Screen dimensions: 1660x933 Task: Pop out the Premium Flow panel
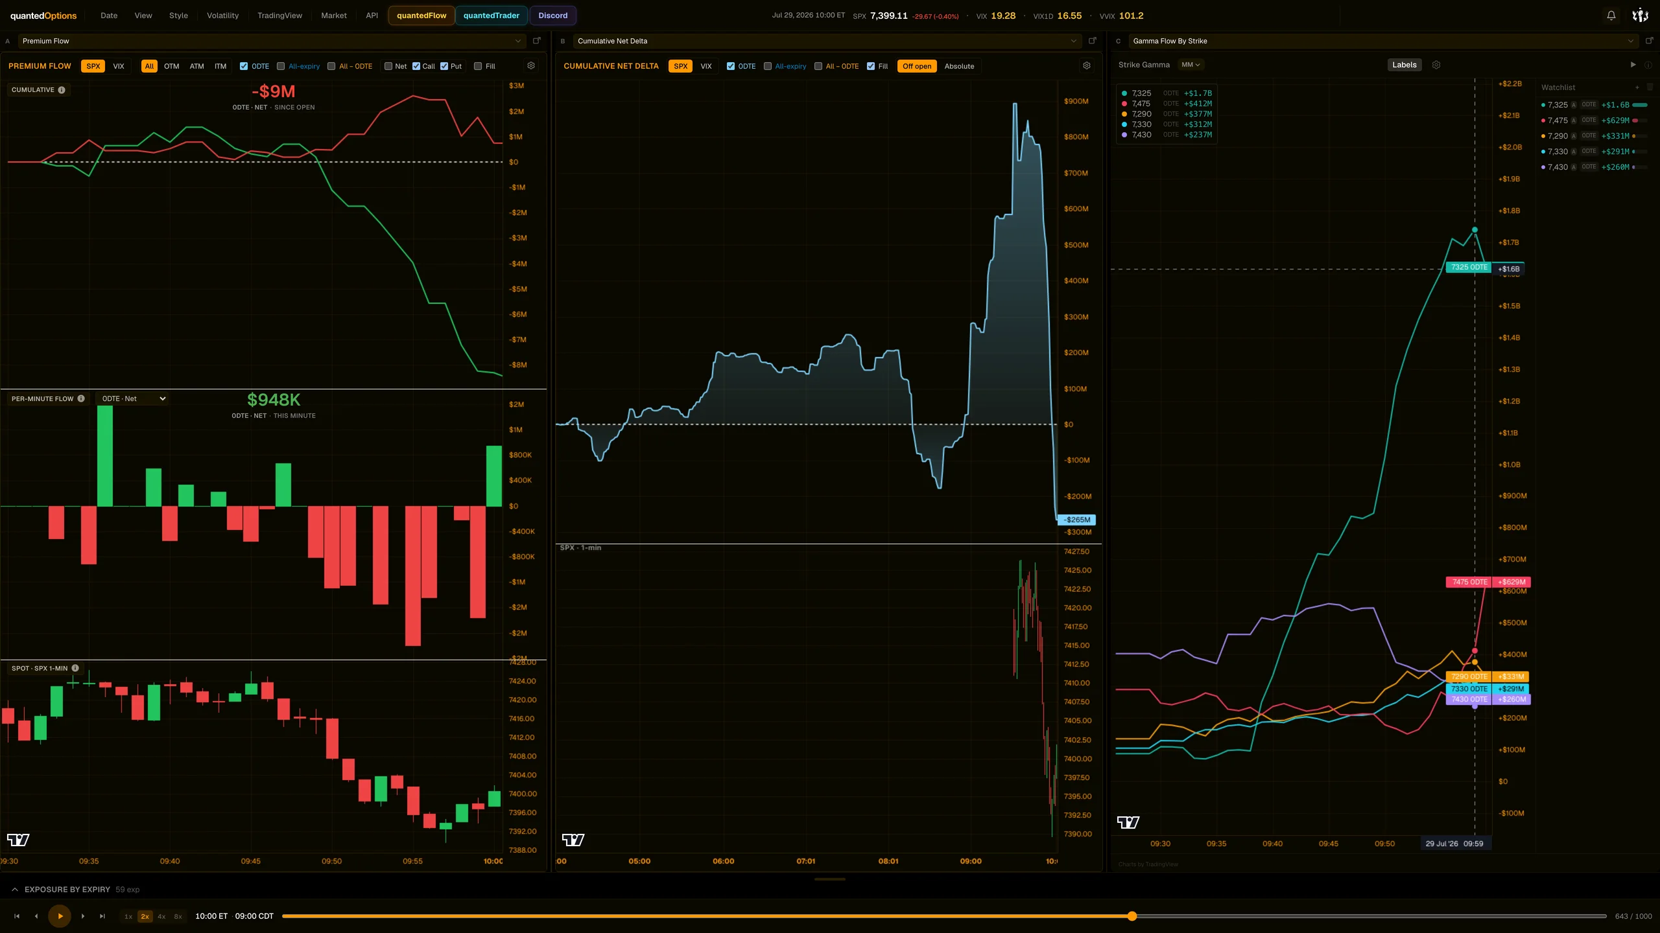536,41
